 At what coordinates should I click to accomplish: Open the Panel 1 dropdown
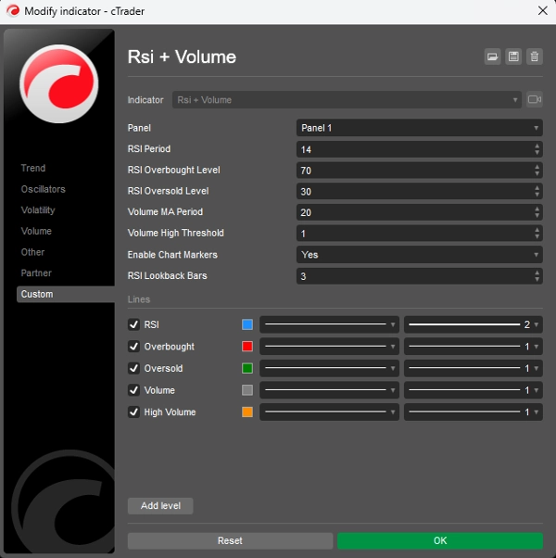pos(420,128)
